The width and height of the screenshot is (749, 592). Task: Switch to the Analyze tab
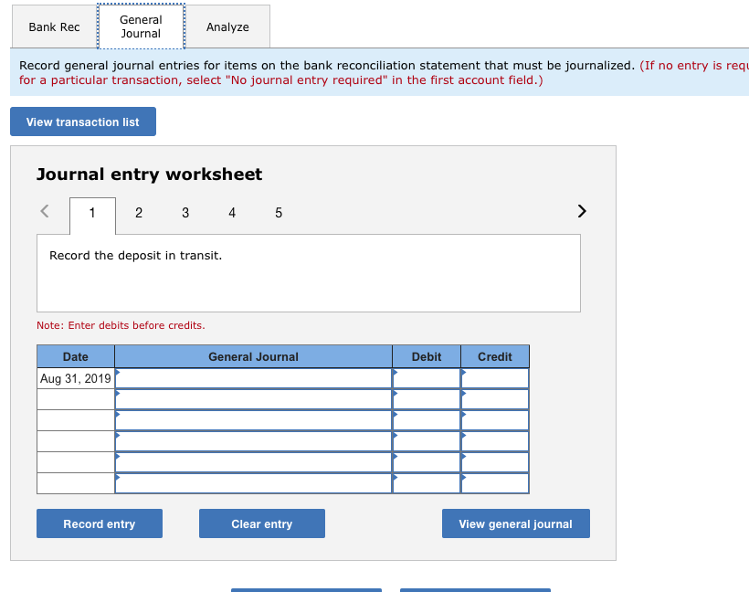[227, 26]
